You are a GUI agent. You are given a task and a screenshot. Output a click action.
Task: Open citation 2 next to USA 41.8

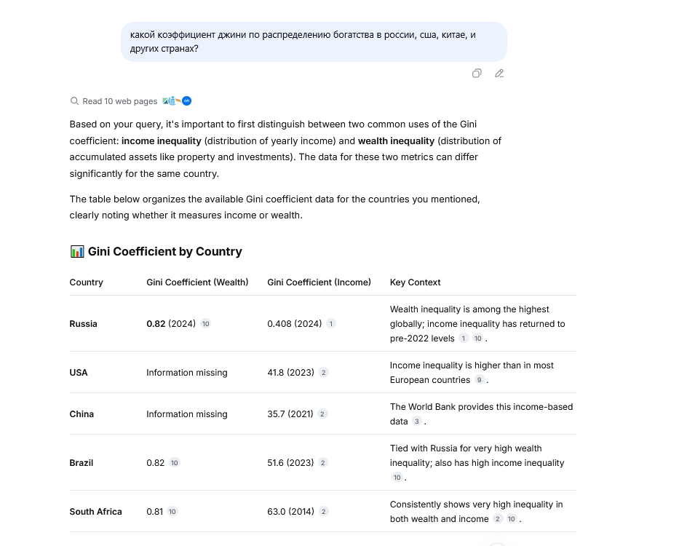pos(324,373)
